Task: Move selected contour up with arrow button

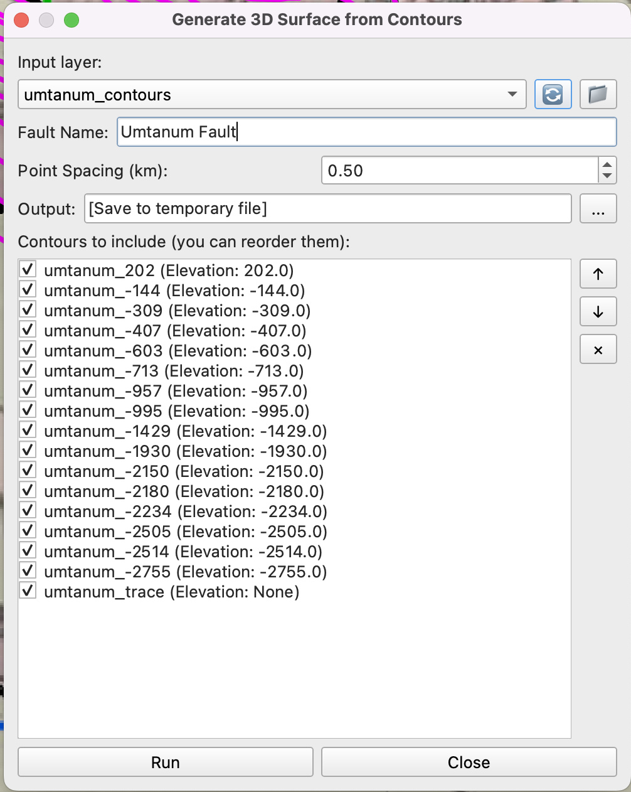Action: [598, 274]
